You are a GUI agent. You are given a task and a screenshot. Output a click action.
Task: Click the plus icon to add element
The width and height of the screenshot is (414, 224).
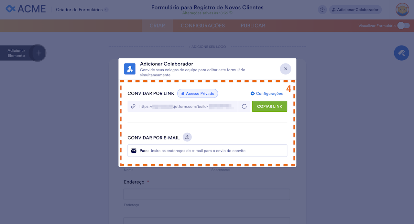point(38,53)
